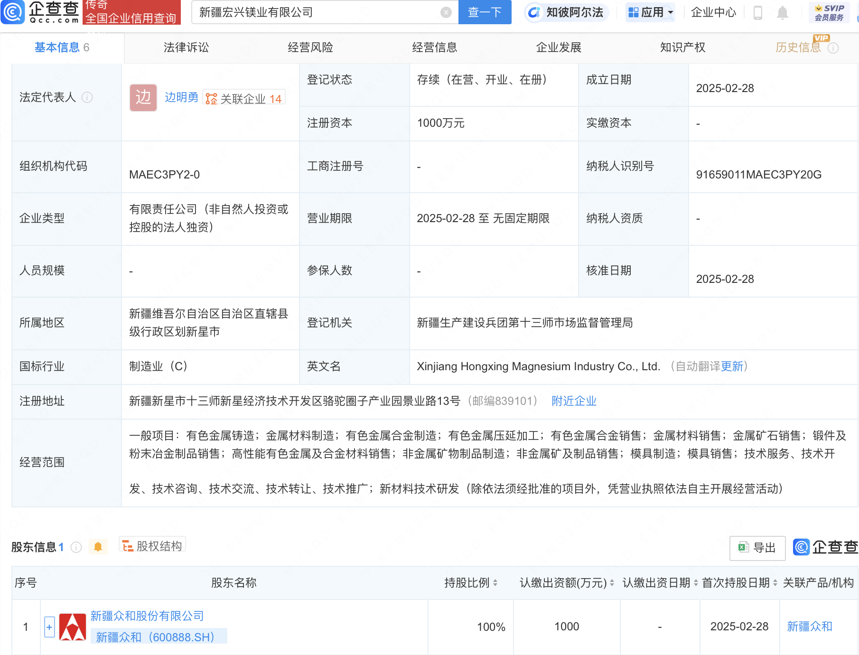Open 企业中心 link in header
The height and width of the screenshot is (655, 859).
(713, 12)
